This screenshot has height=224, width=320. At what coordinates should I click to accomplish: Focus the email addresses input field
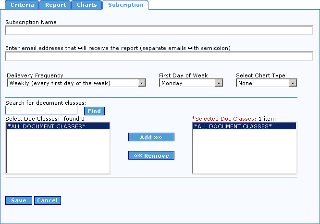[159, 56]
